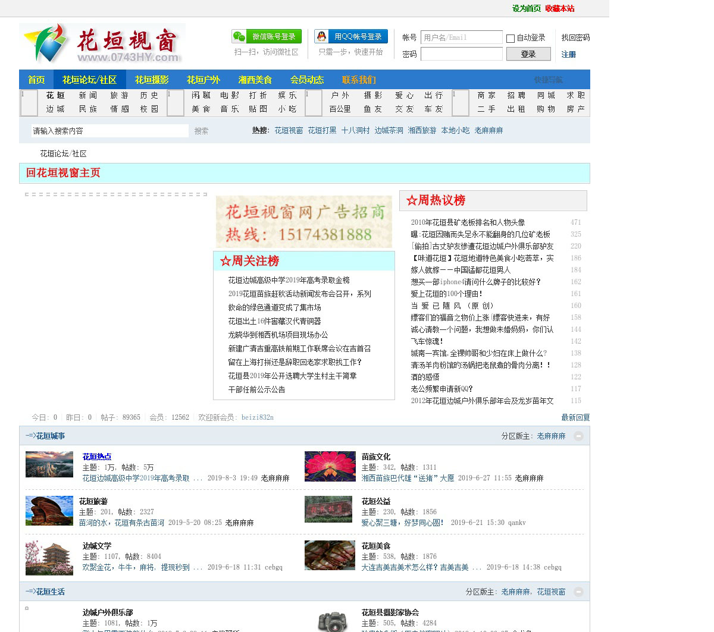Open the 苗族文化 forum flower image

tap(330, 466)
